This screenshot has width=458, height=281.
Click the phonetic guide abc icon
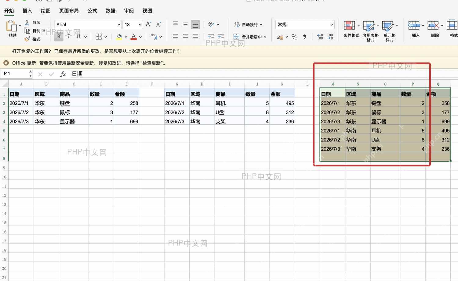click(x=154, y=37)
